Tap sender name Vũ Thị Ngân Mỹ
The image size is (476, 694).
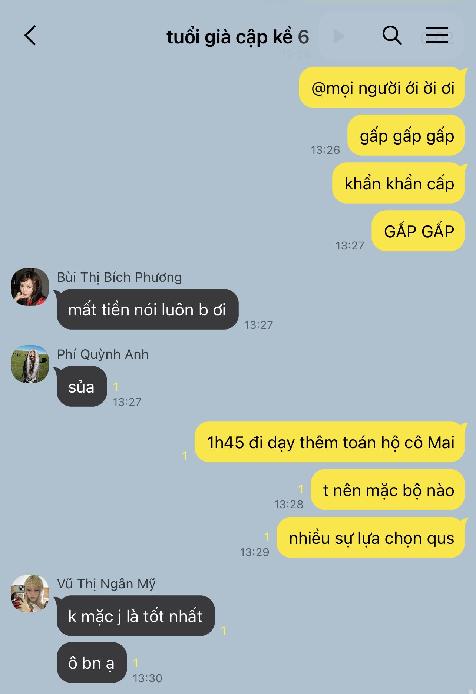(106, 584)
